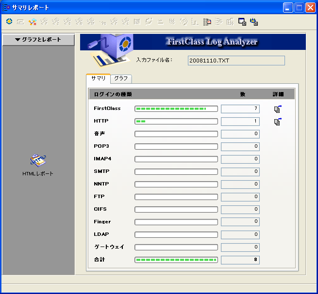Click the Finger row label
Screen dimensions: 318x294
(102, 222)
